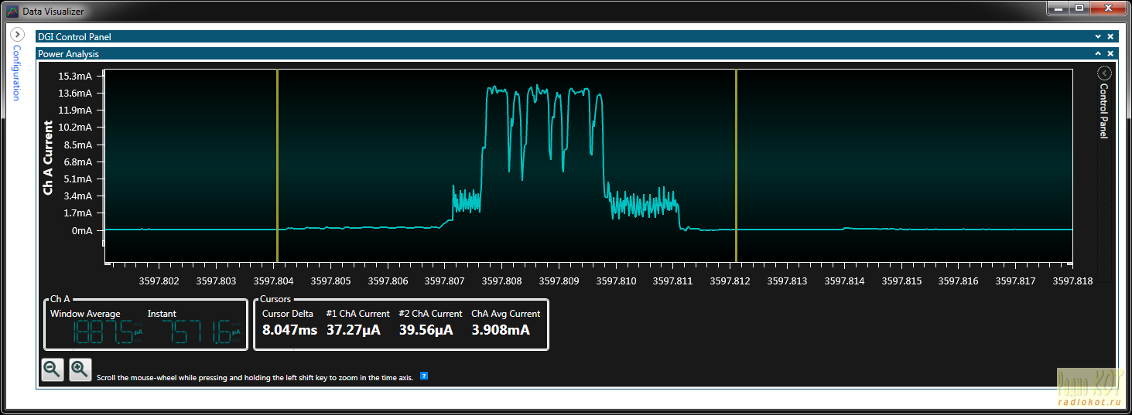Click the zoom in magnifier button
1132x415 pixels.
click(x=80, y=369)
